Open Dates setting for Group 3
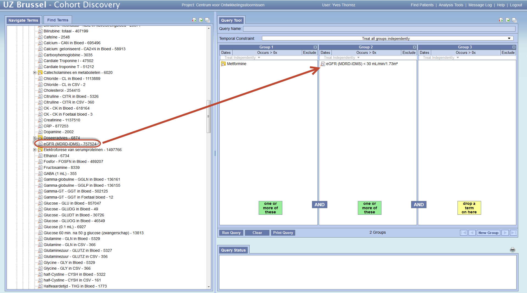 424,53
